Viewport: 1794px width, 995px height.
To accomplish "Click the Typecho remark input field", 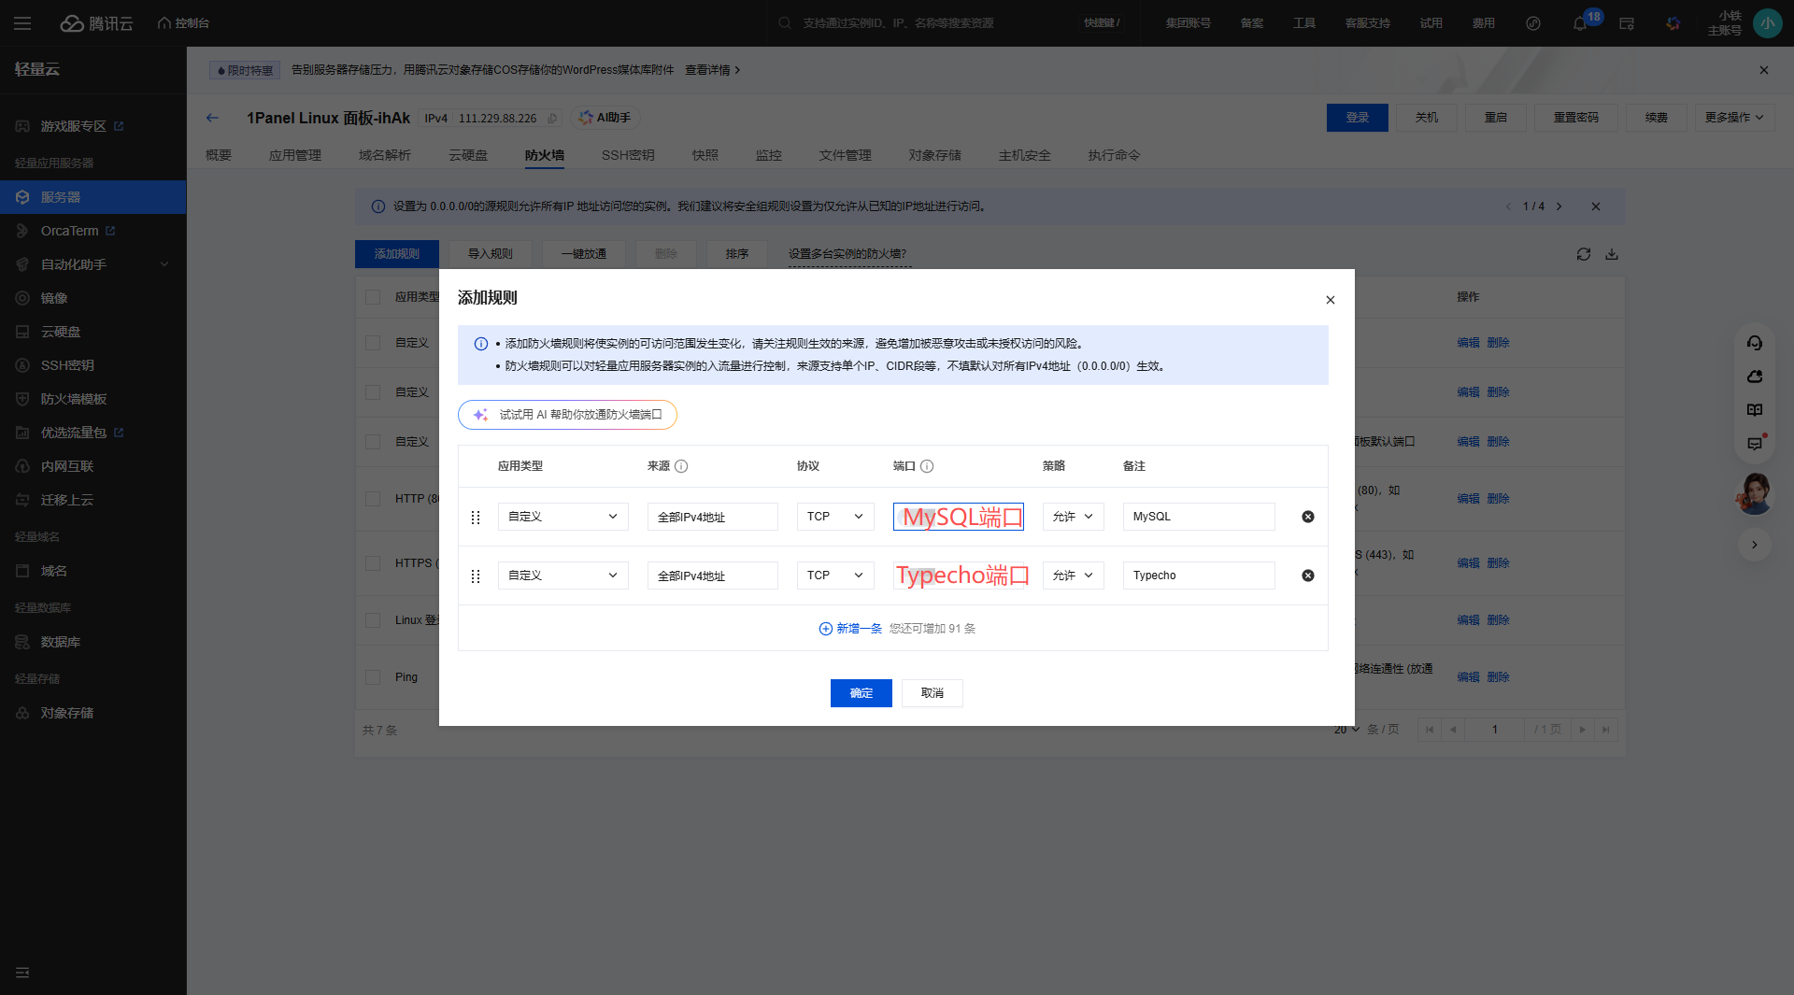I will (1198, 575).
